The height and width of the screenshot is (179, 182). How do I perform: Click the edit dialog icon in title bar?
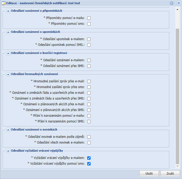[x=4, y=3]
